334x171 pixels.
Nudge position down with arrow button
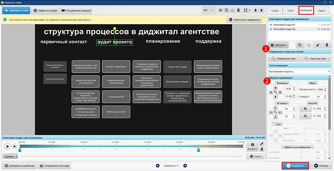[x=276, y=97]
